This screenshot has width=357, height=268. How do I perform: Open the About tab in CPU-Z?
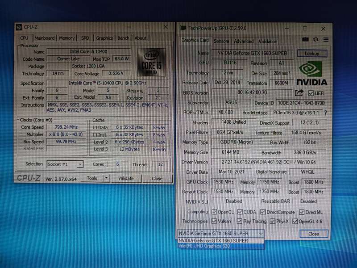pos(141,38)
